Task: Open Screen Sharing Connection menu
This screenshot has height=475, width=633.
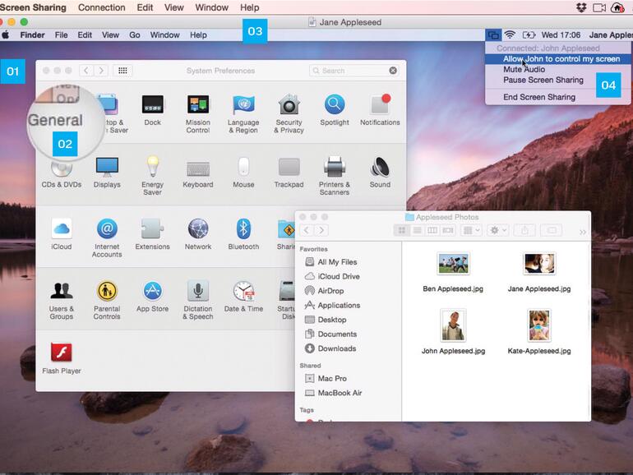Action: pos(102,7)
